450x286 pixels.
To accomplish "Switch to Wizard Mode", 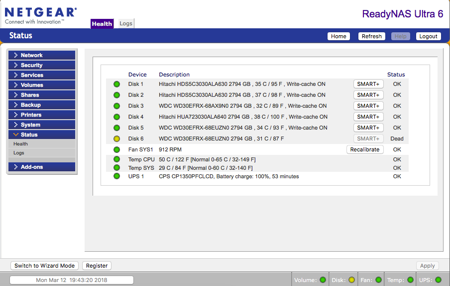I will [44, 266].
